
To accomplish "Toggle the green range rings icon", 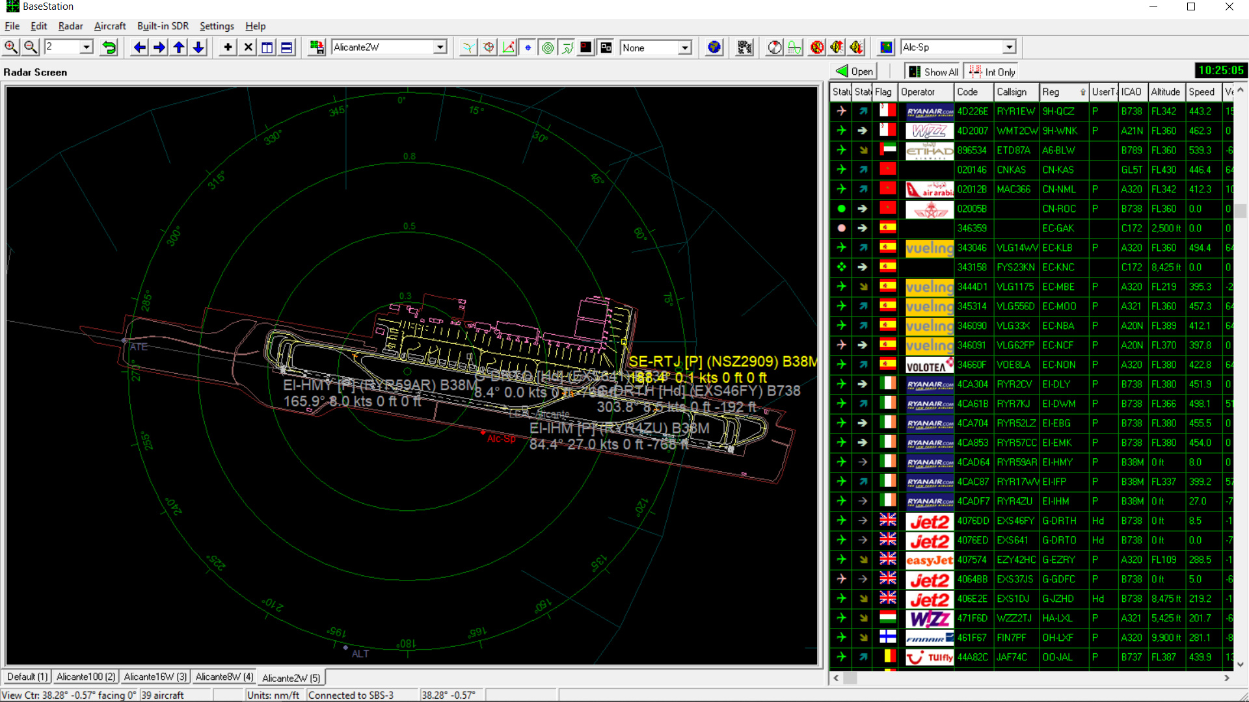I will tap(548, 47).
